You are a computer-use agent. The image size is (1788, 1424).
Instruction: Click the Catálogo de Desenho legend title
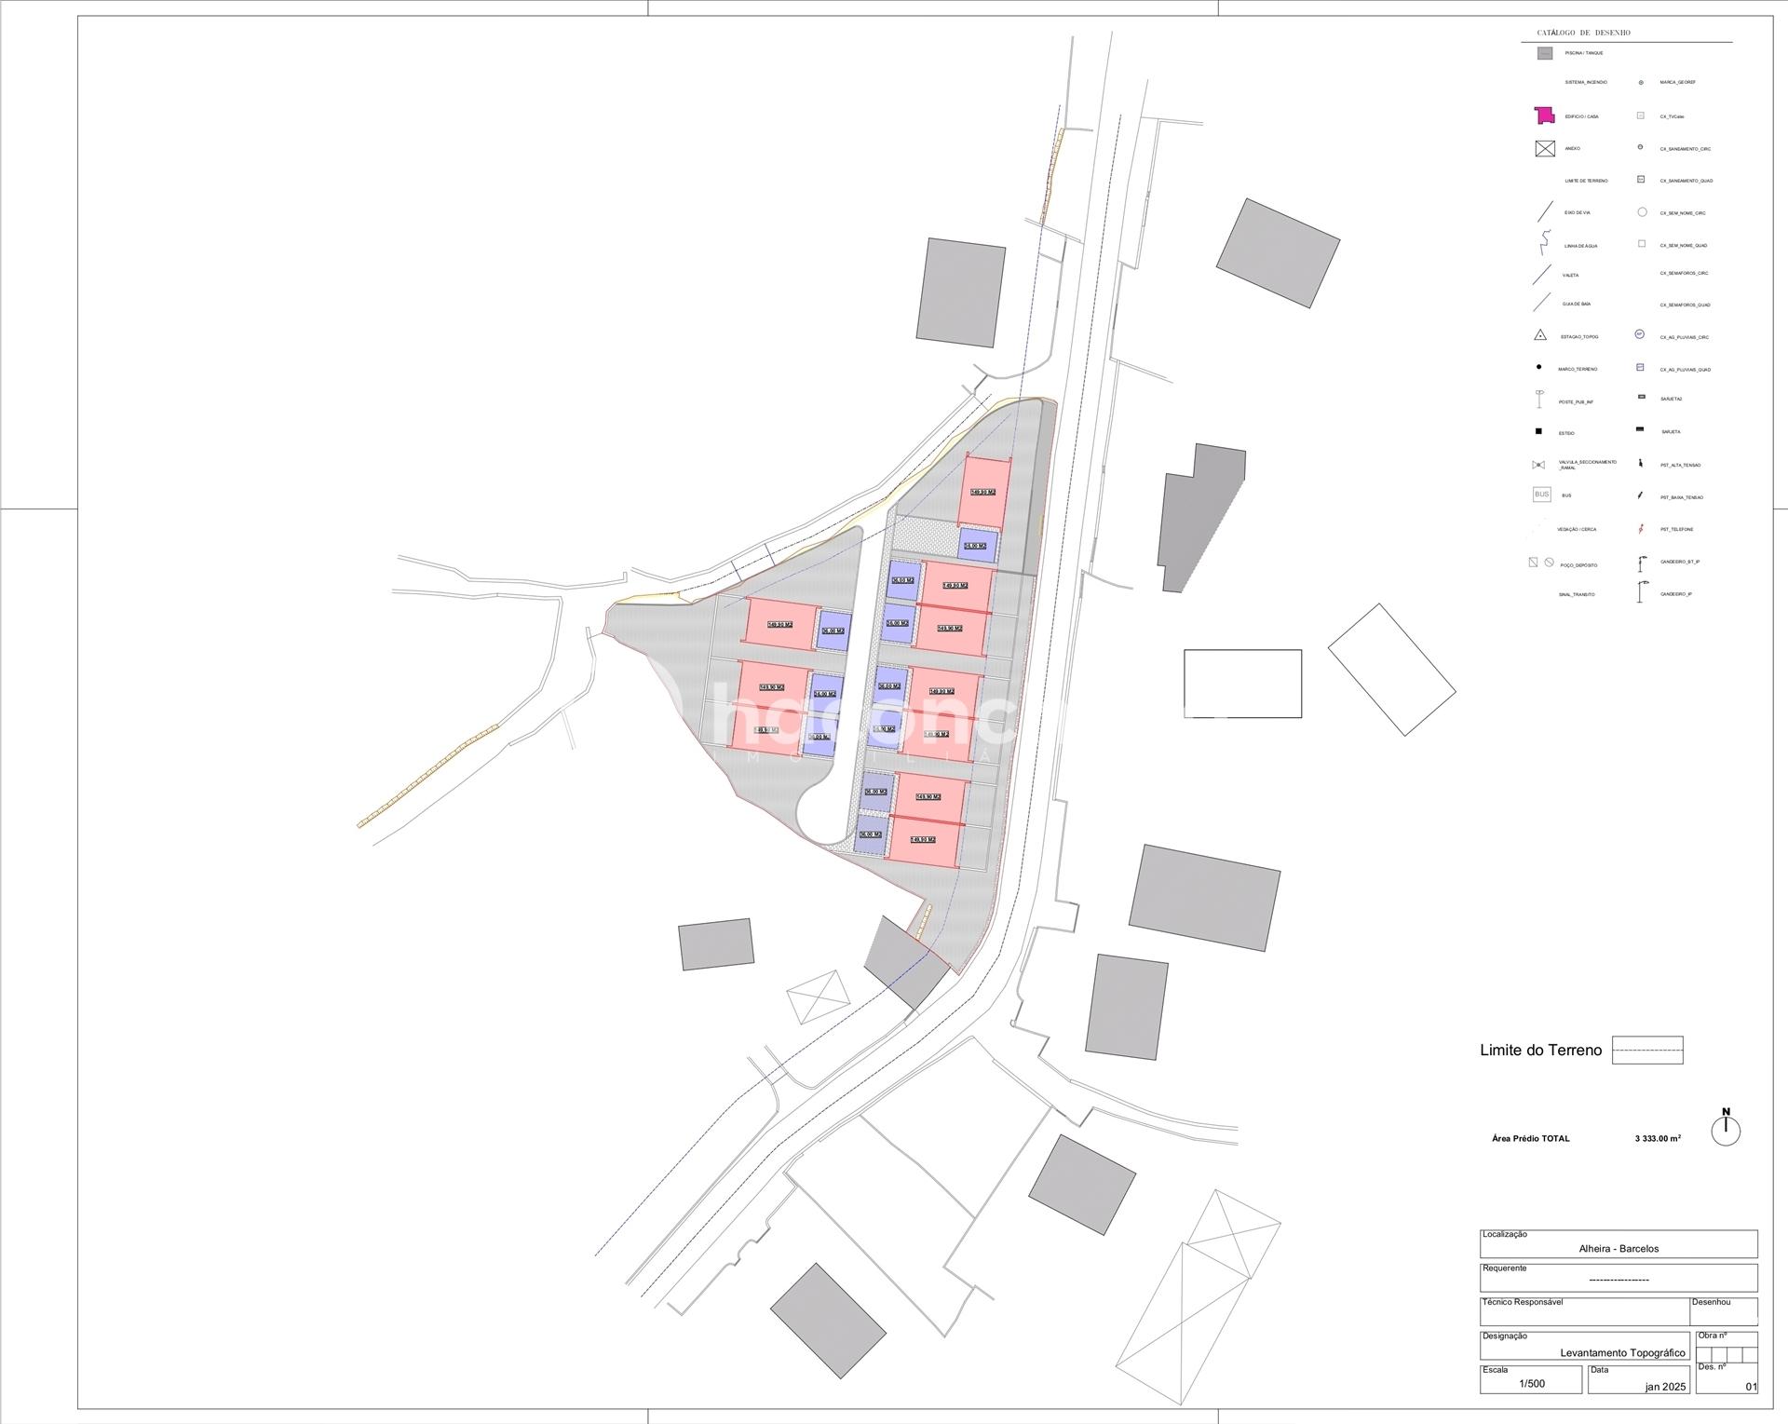[x=1583, y=33]
